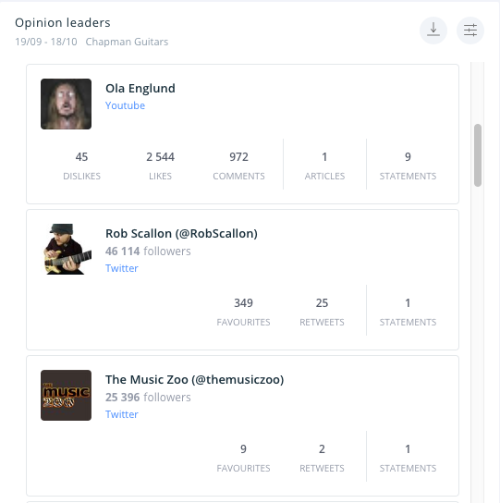Open the filter settings sliders icon

pos(470,31)
